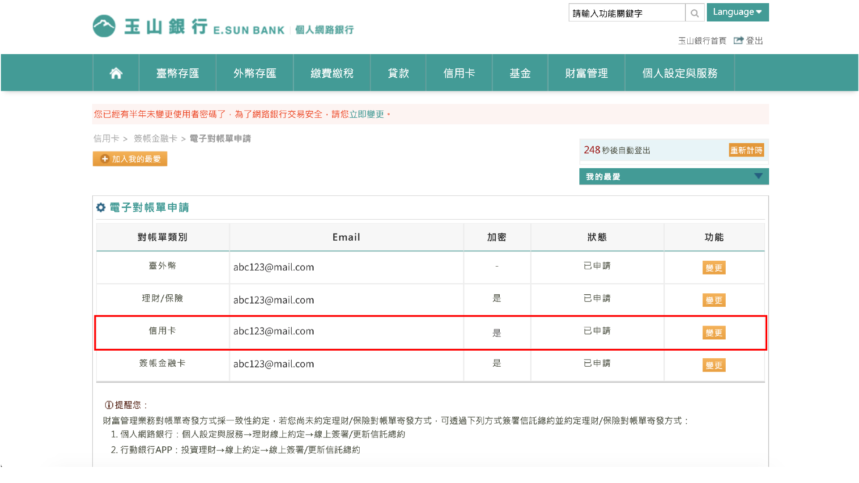859x483 pixels.
Task: Open the 個人設定與服務 menu
Action: point(679,72)
